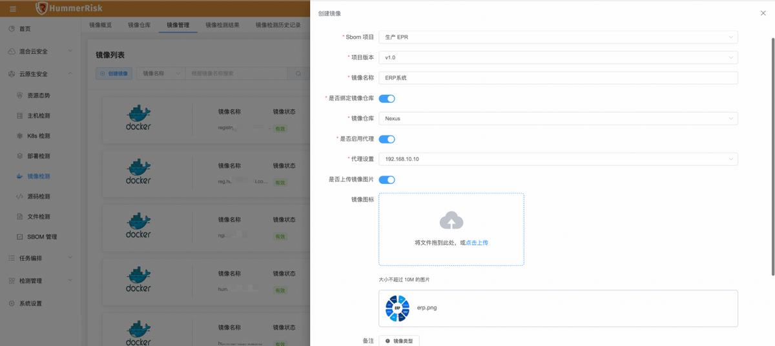Select the 镜像类型 radio option
Screen dimensions: 775x346
(x=399, y=341)
